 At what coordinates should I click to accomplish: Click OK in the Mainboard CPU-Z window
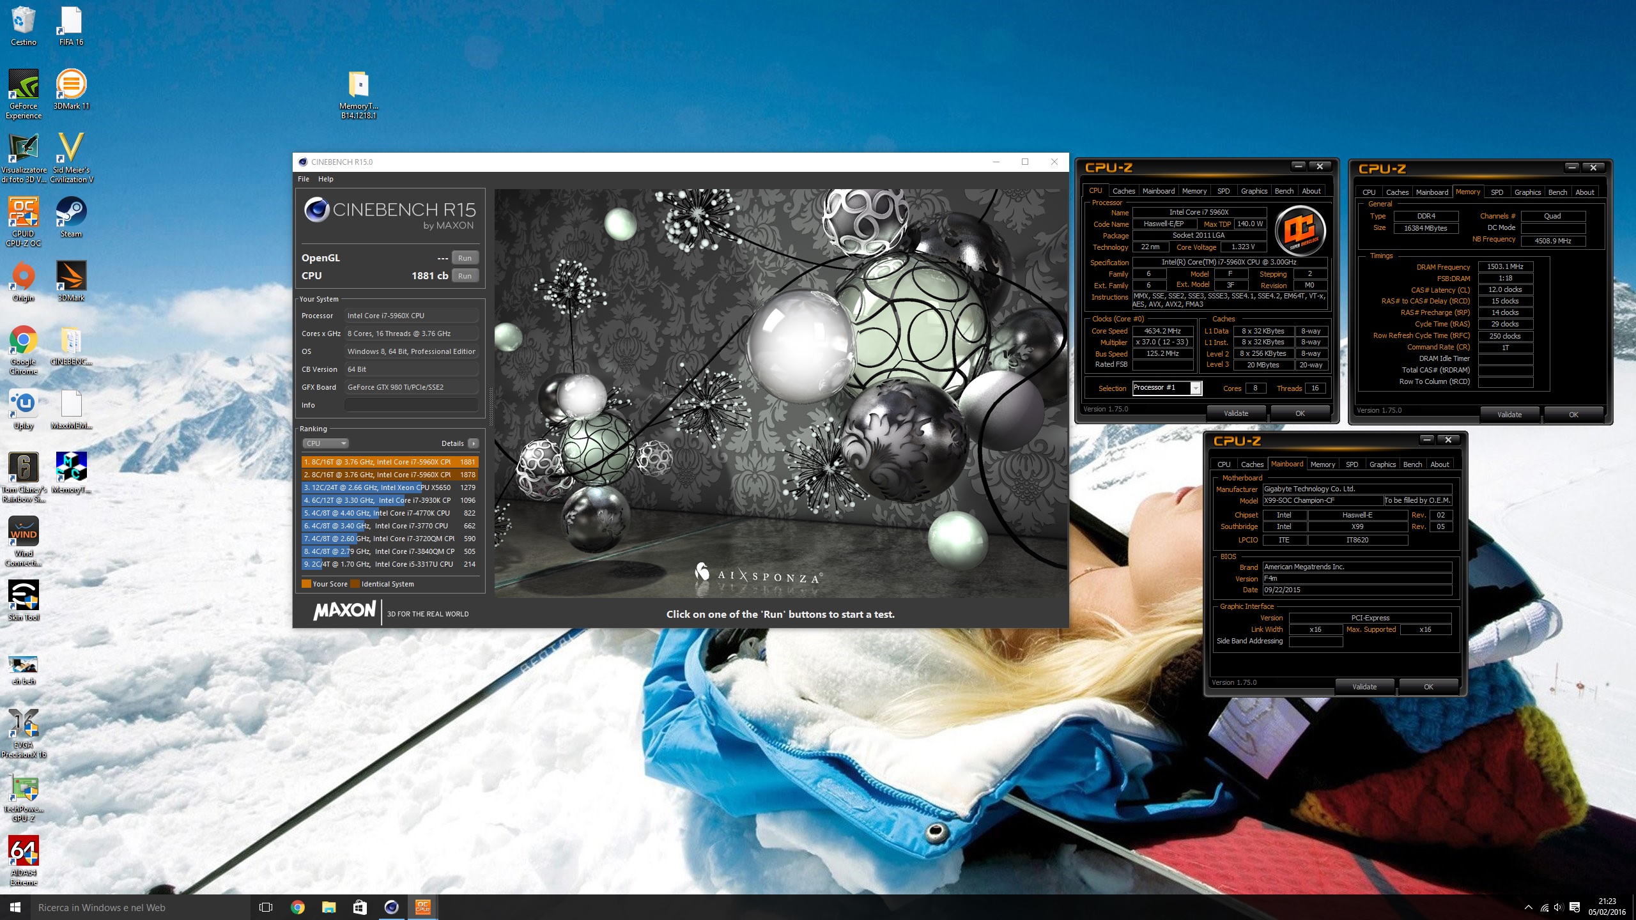coord(1428,687)
